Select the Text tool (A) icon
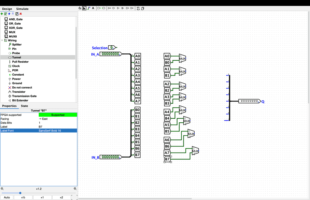Image resolution: width=310 pixels, height=200 pixels. click(93, 8)
